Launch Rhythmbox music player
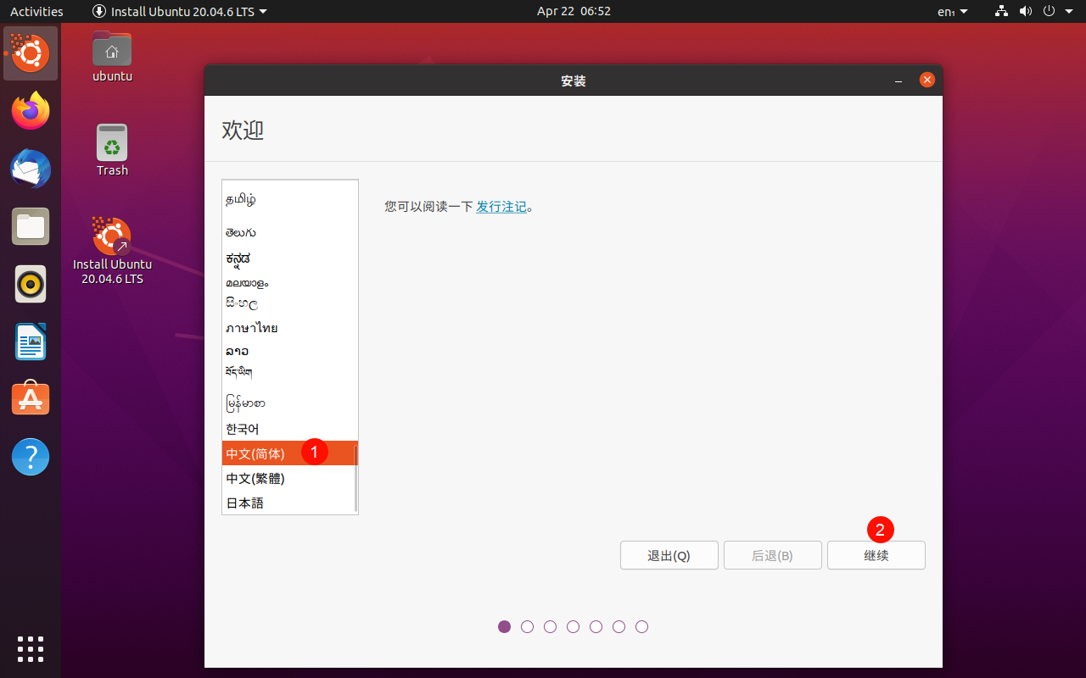 (x=31, y=284)
